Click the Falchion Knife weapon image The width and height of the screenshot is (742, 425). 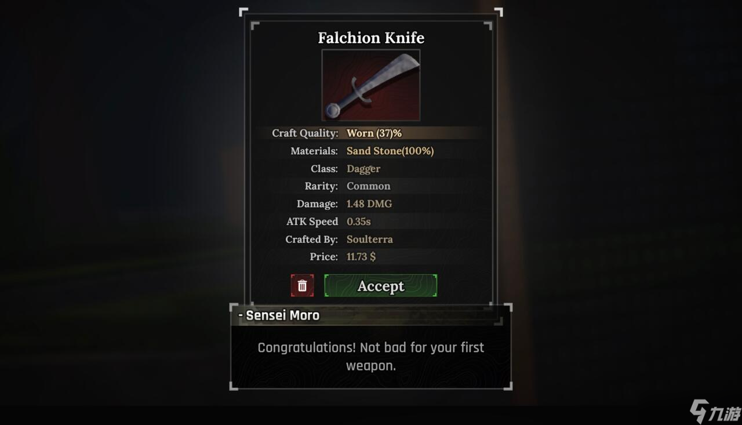tap(371, 85)
